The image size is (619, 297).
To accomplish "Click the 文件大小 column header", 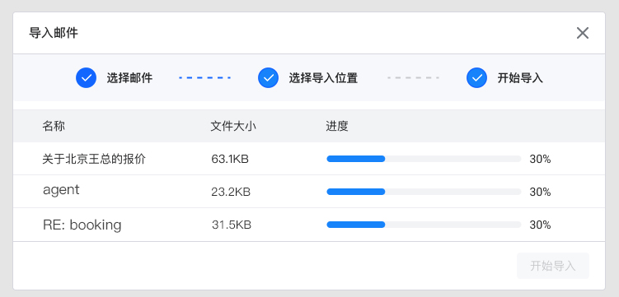I will click(x=233, y=126).
